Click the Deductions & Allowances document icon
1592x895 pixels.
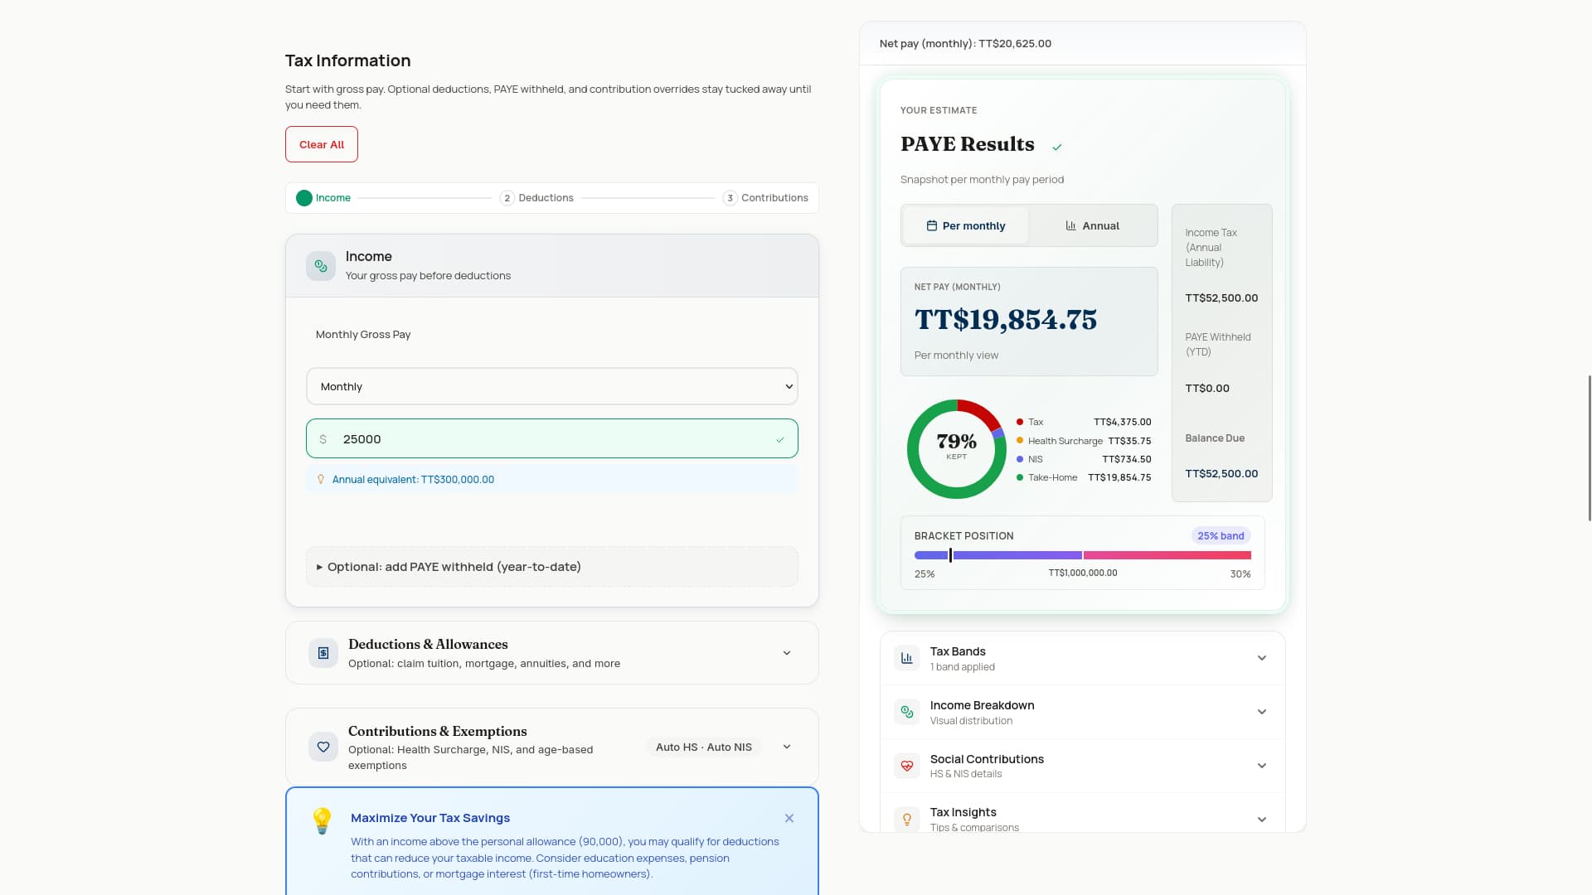[x=323, y=653]
